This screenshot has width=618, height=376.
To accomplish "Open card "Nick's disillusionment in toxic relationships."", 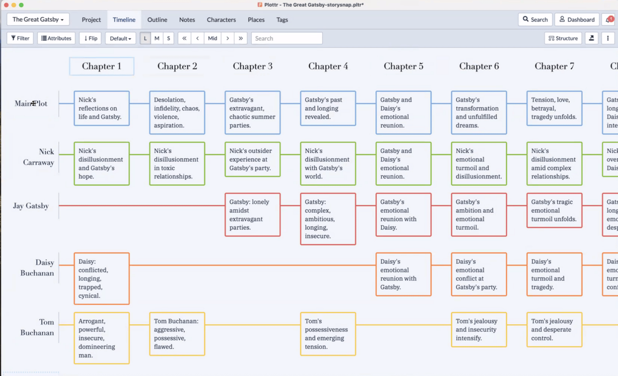I will [177, 164].
